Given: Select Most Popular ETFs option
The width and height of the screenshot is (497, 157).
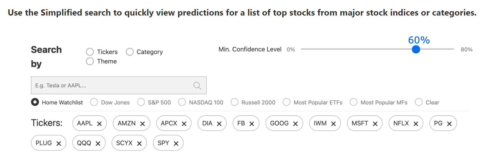Looking at the screenshot, I should coord(286,102).
